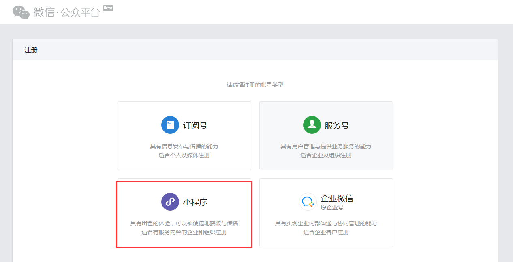Image resolution: width=513 pixels, height=262 pixels.
Task: Click the Beta badge beside the platform name
Action: [x=108, y=8]
